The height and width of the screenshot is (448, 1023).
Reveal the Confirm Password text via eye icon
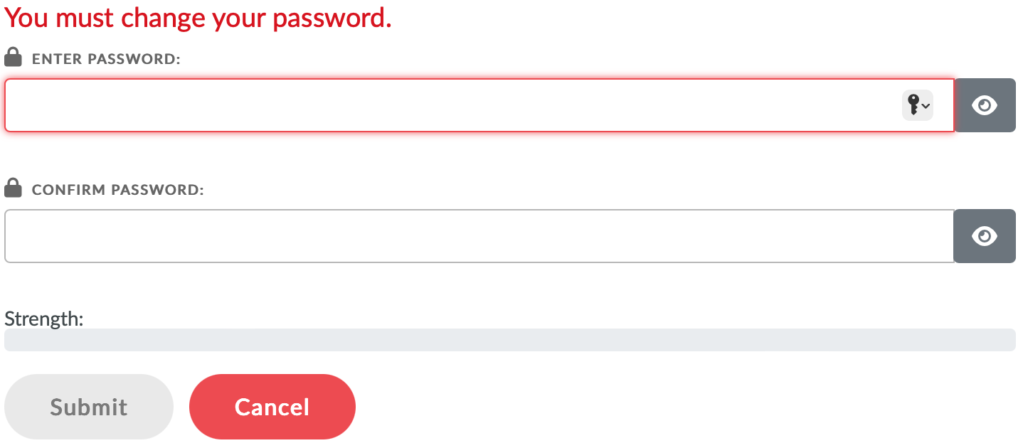point(985,236)
